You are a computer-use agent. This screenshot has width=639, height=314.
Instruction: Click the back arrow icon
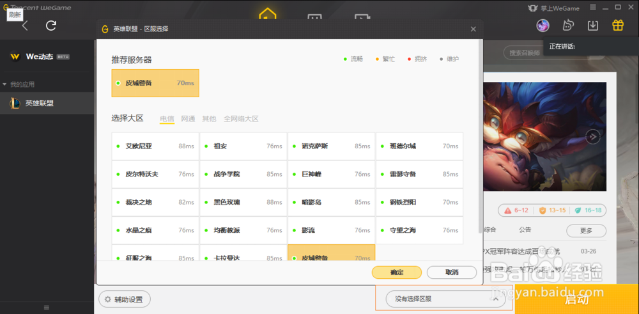tap(25, 26)
